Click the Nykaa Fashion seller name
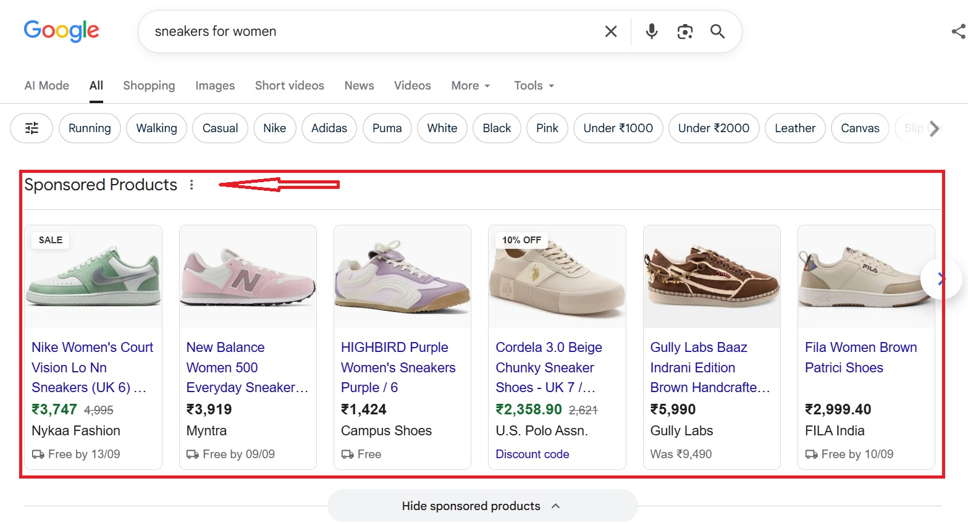The image size is (968, 523). [76, 430]
